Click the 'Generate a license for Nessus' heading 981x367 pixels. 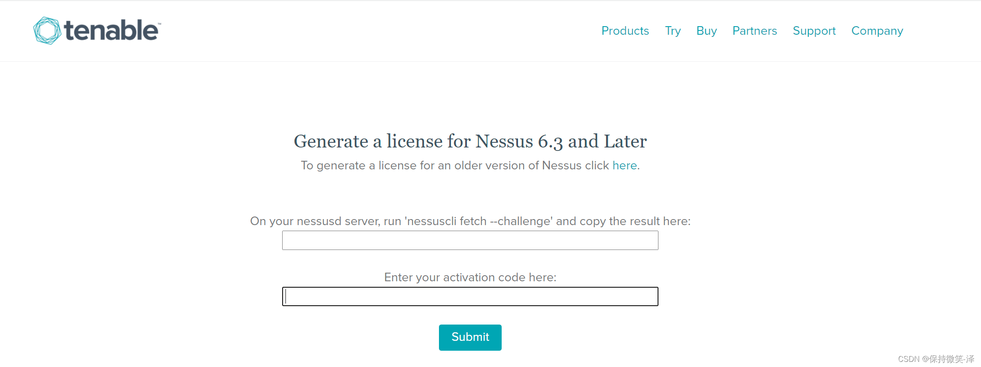click(470, 141)
